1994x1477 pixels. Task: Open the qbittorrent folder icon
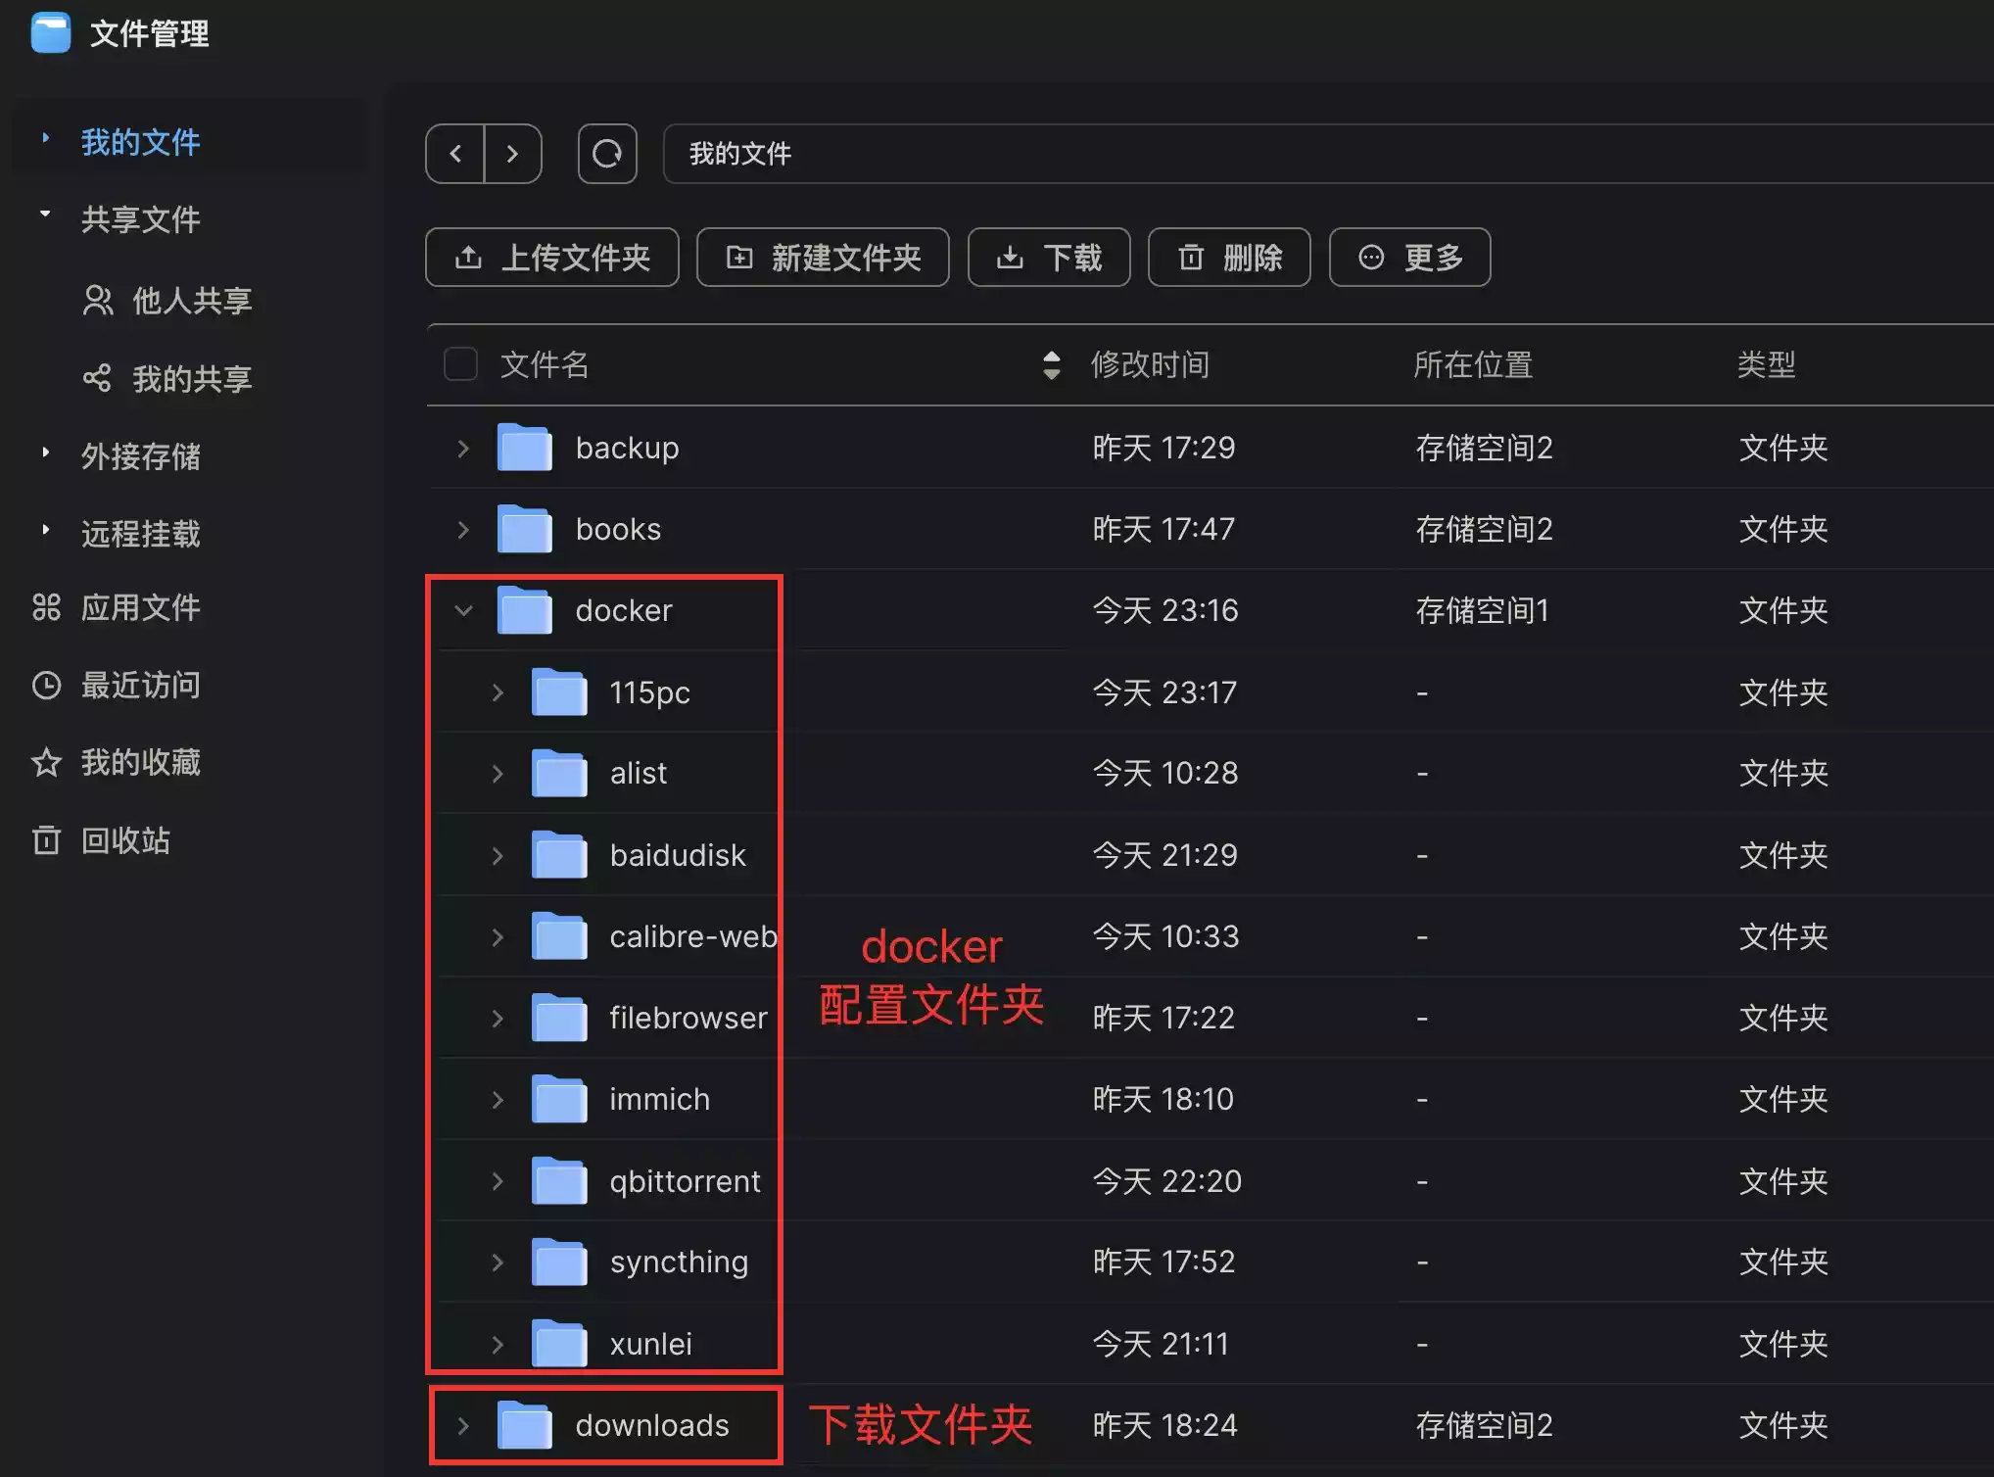559,1180
